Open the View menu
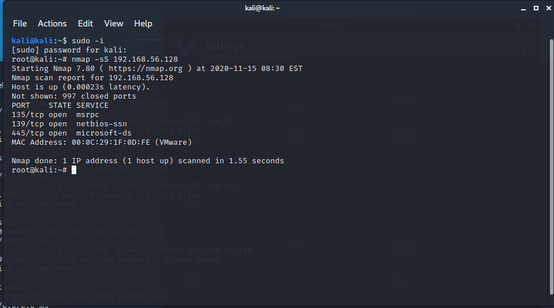 pyautogui.click(x=113, y=24)
